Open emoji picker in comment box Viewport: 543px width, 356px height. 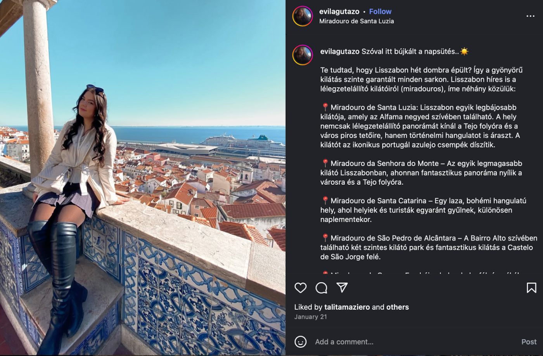(x=301, y=342)
